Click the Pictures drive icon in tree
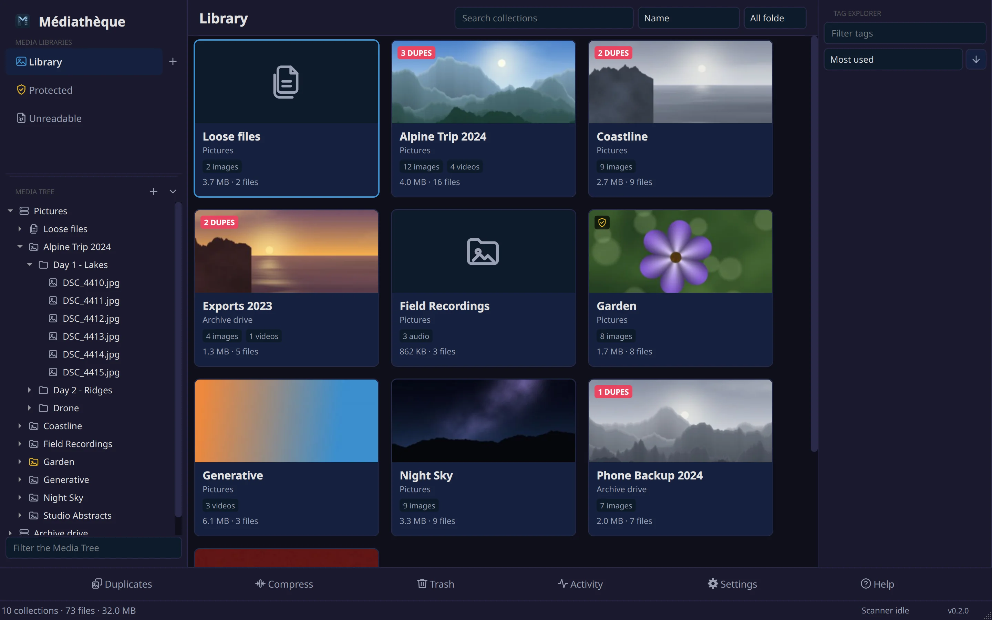Viewport: 992px width, 620px height. (24, 211)
